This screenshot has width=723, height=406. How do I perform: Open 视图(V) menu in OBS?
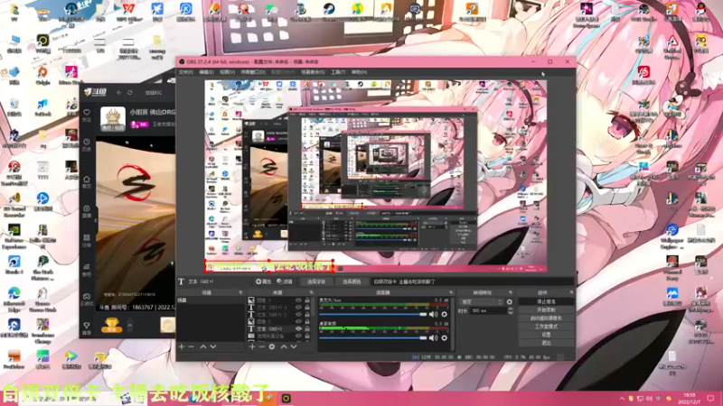pyautogui.click(x=228, y=72)
